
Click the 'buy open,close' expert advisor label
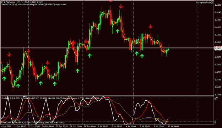203,2
